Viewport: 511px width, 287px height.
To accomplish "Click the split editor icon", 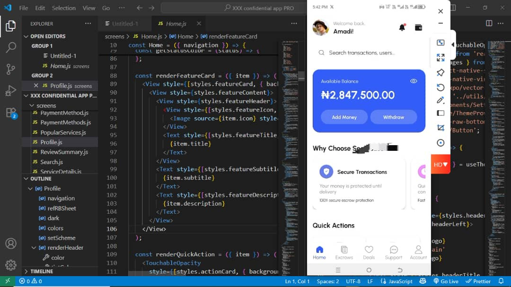I will [x=489, y=24].
